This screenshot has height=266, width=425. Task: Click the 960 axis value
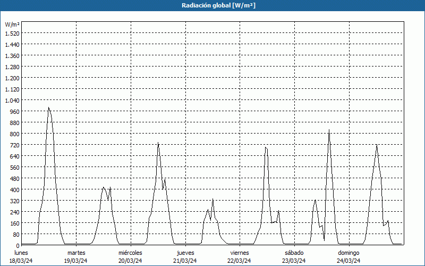point(15,112)
